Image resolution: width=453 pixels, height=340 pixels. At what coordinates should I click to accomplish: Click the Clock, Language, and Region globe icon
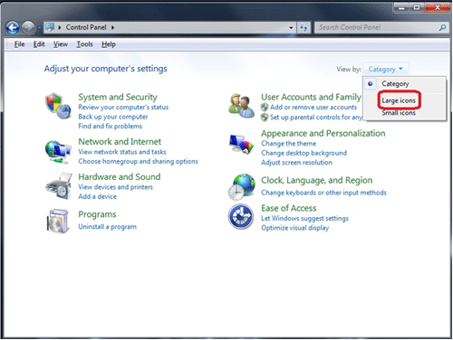click(242, 187)
